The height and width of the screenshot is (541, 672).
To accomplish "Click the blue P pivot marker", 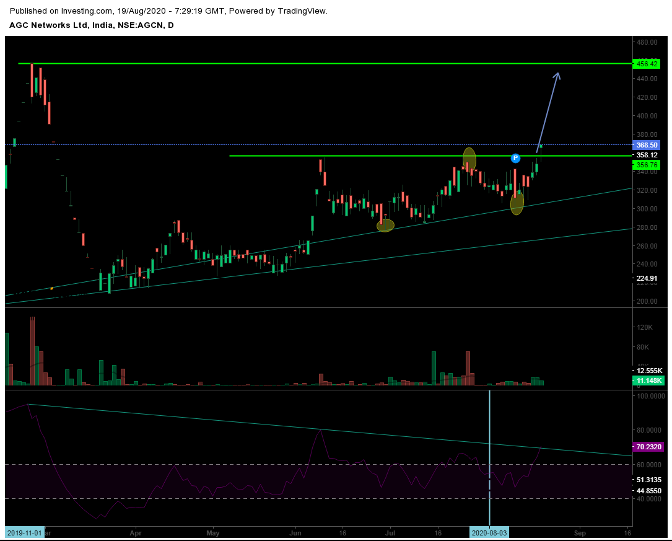I will click(x=515, y=158).
